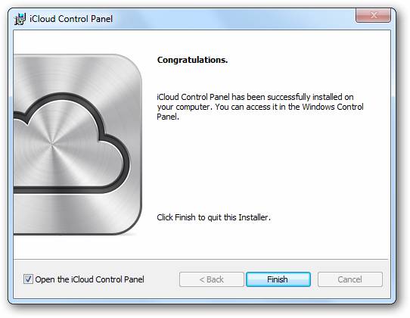
Task: Click the 'Click Finish to quit this Installer' text
Action: point(213,217)
